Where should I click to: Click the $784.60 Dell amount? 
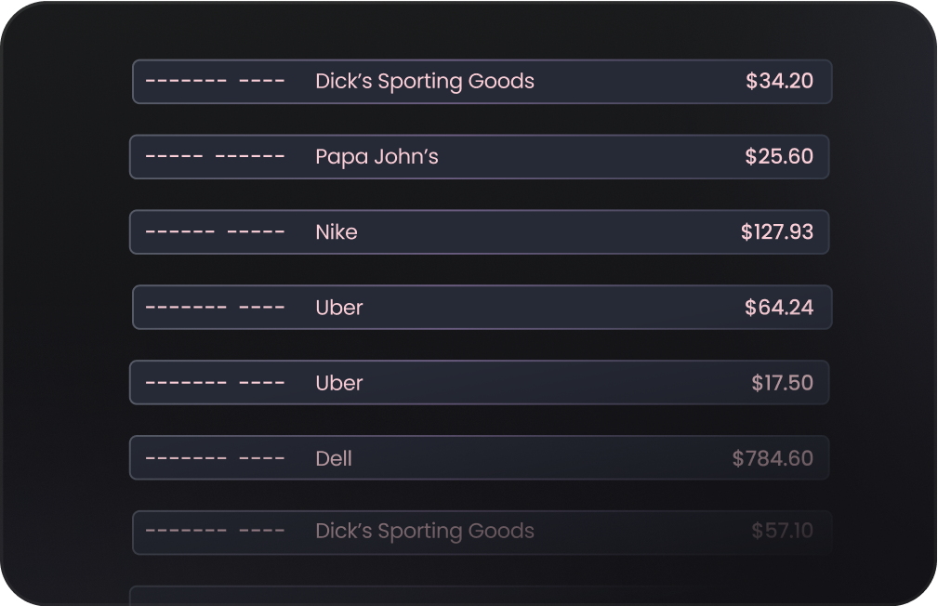pyautogui.click(x=773, y=458)
